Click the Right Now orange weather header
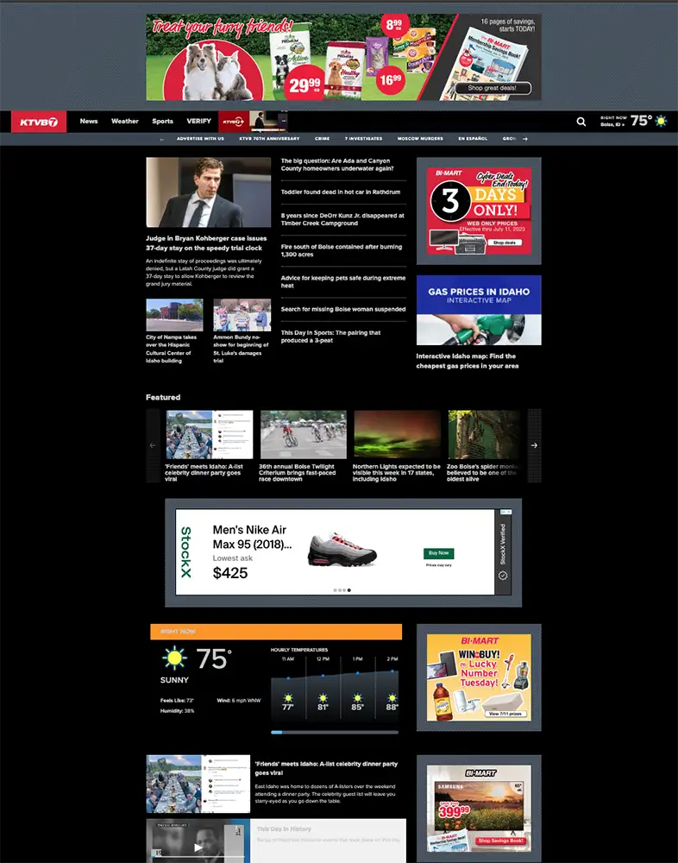Viewport: 678px width, 863px height. 276,632
